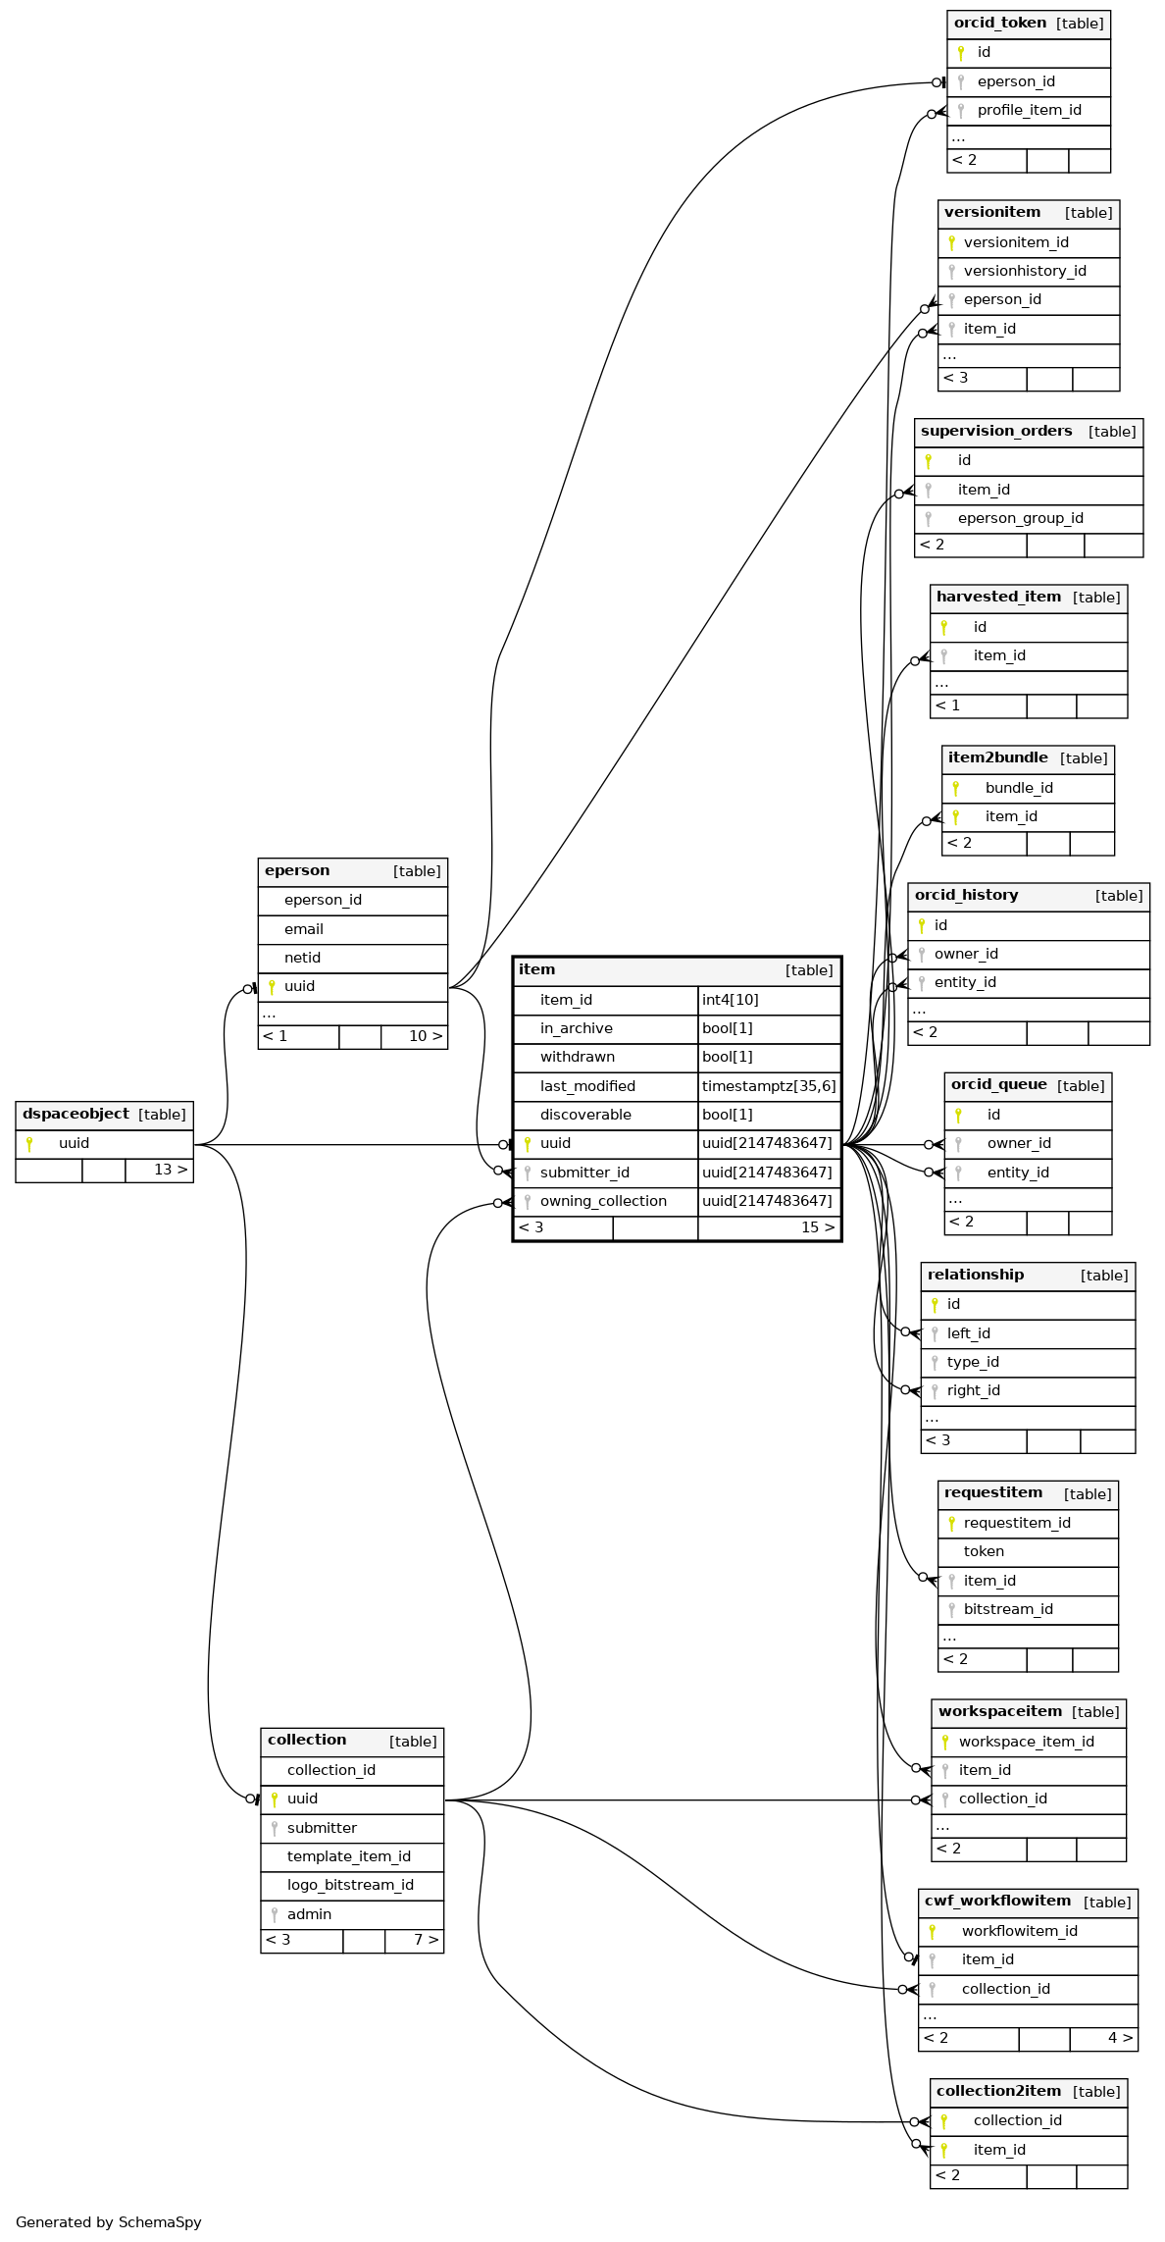Click the gray key icon next to profile_item_id
This screenshot has height=2242, width=1165.
pos(961,111)
